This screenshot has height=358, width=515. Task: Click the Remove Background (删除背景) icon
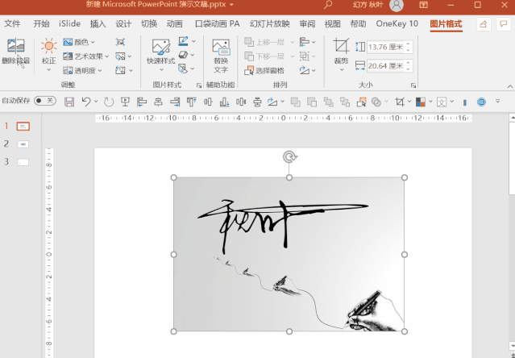(x=15, y=50)
